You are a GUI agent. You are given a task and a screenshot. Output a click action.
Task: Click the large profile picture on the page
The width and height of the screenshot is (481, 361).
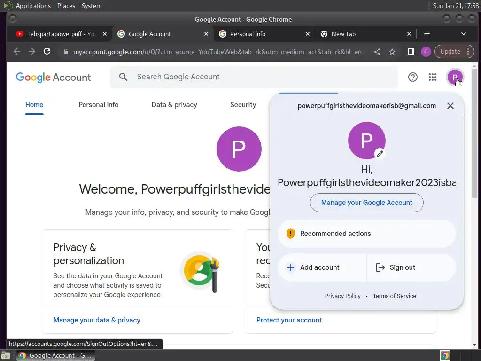[239, 149]
